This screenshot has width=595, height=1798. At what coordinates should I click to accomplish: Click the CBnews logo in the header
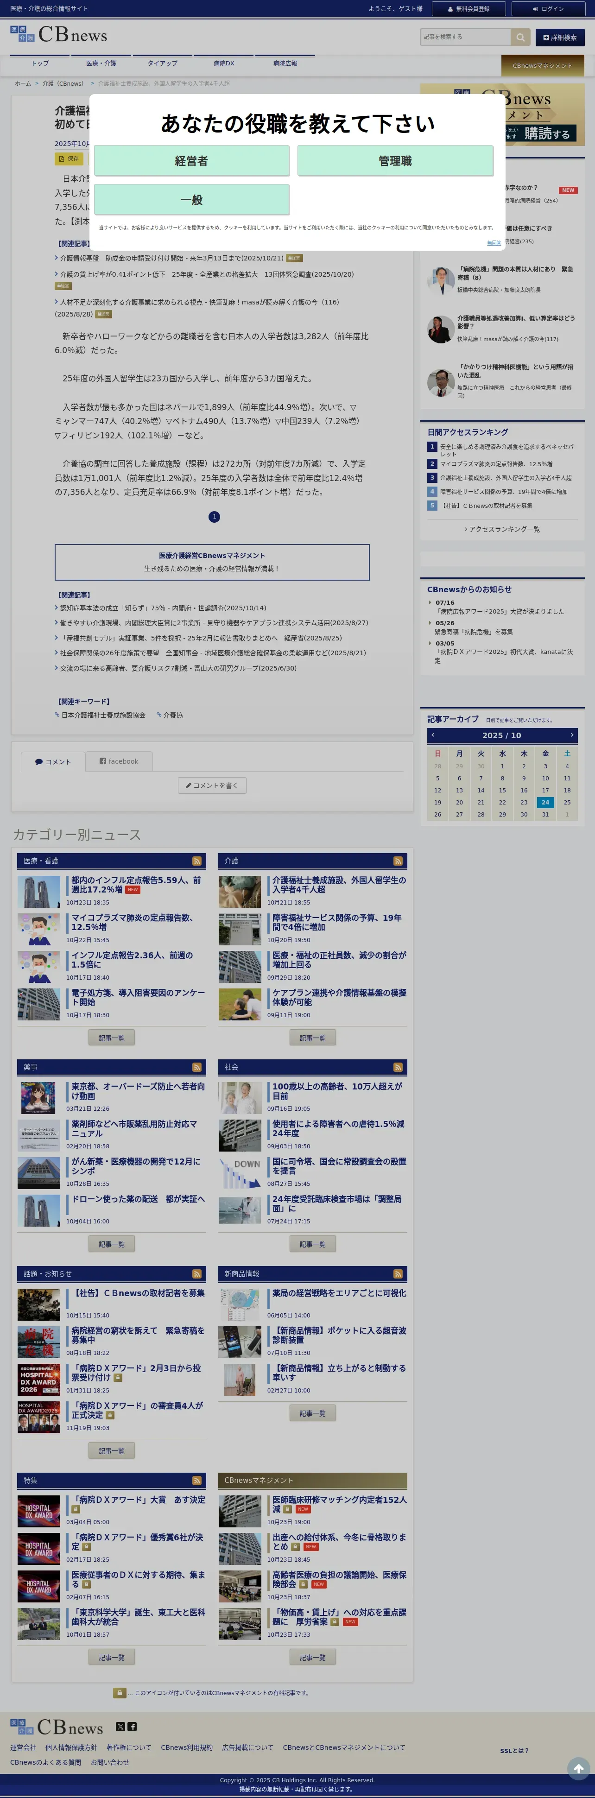[59, 34]
